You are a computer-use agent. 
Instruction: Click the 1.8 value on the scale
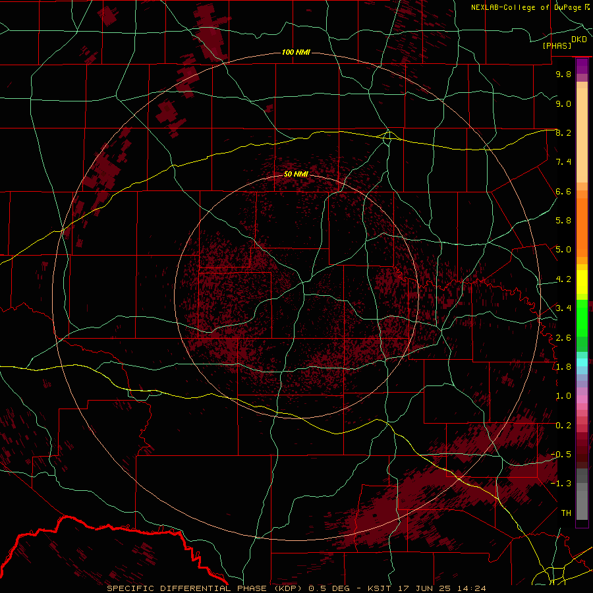pos(563,367)
